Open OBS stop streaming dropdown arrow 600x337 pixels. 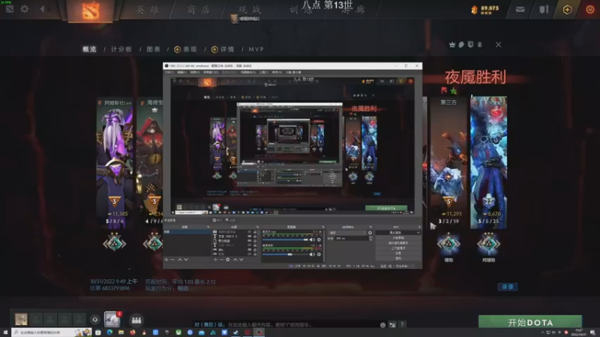(x=418, y=232)
